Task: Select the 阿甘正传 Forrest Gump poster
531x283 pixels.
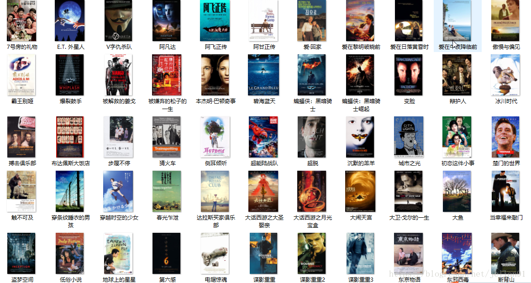Action: tap(263, 20)
